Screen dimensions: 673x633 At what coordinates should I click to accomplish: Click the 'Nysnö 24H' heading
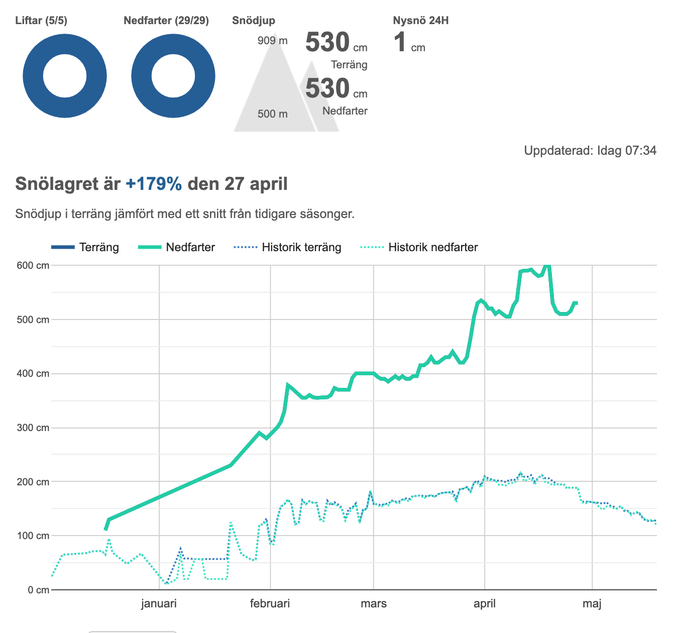[421, 21]
